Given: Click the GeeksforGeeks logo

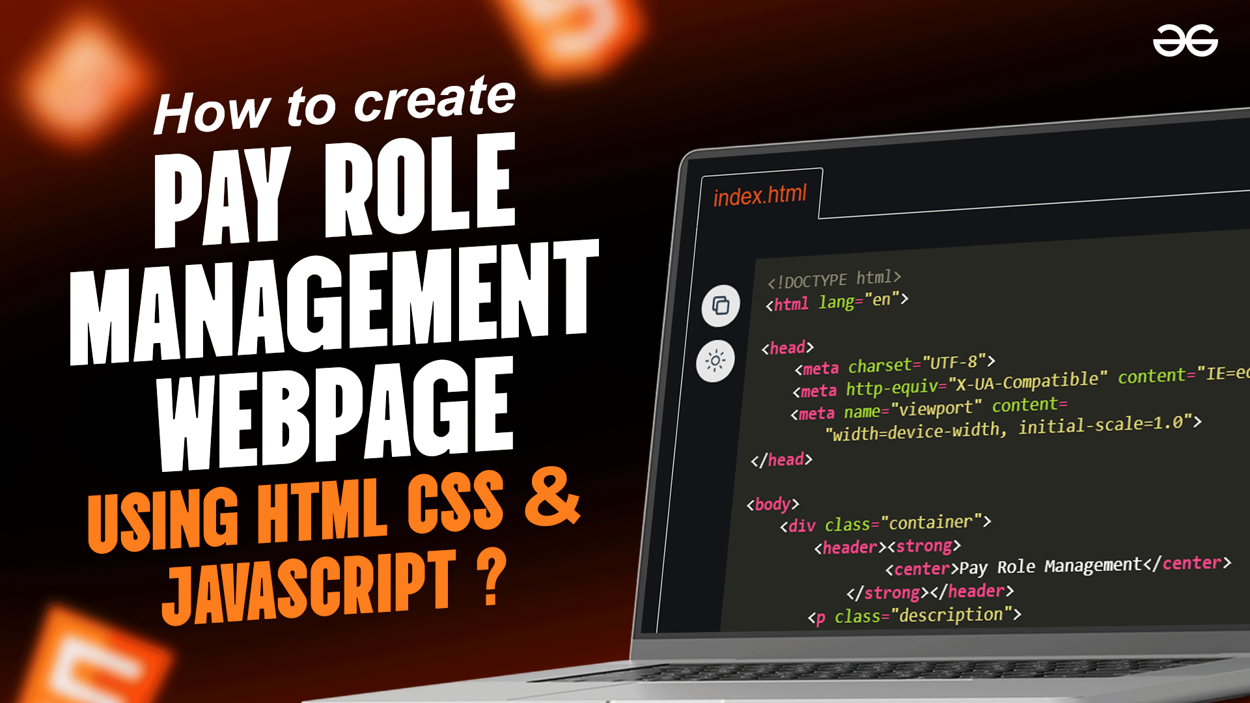Looking at the screenshot, I should (x=1185, y=40).
